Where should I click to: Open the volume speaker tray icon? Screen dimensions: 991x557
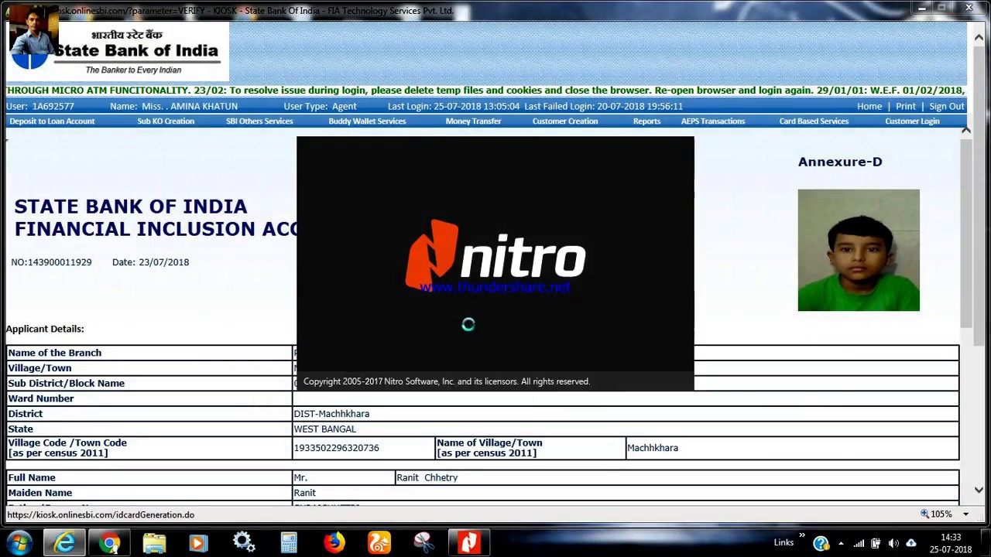point(893,543)
